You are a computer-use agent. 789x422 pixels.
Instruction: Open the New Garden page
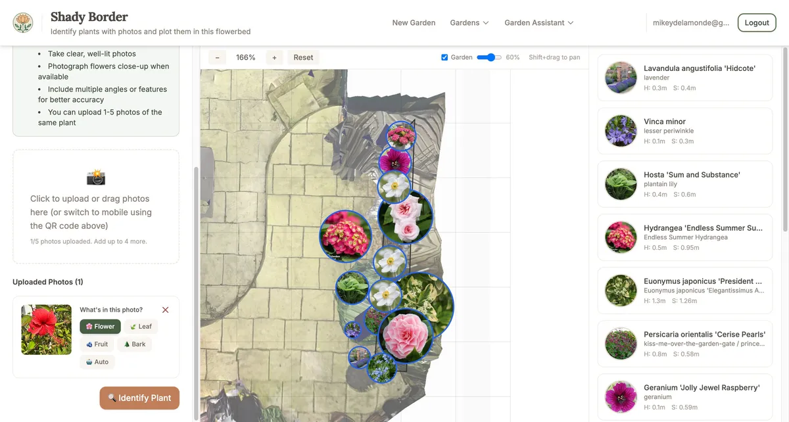(x=414, y=22)
